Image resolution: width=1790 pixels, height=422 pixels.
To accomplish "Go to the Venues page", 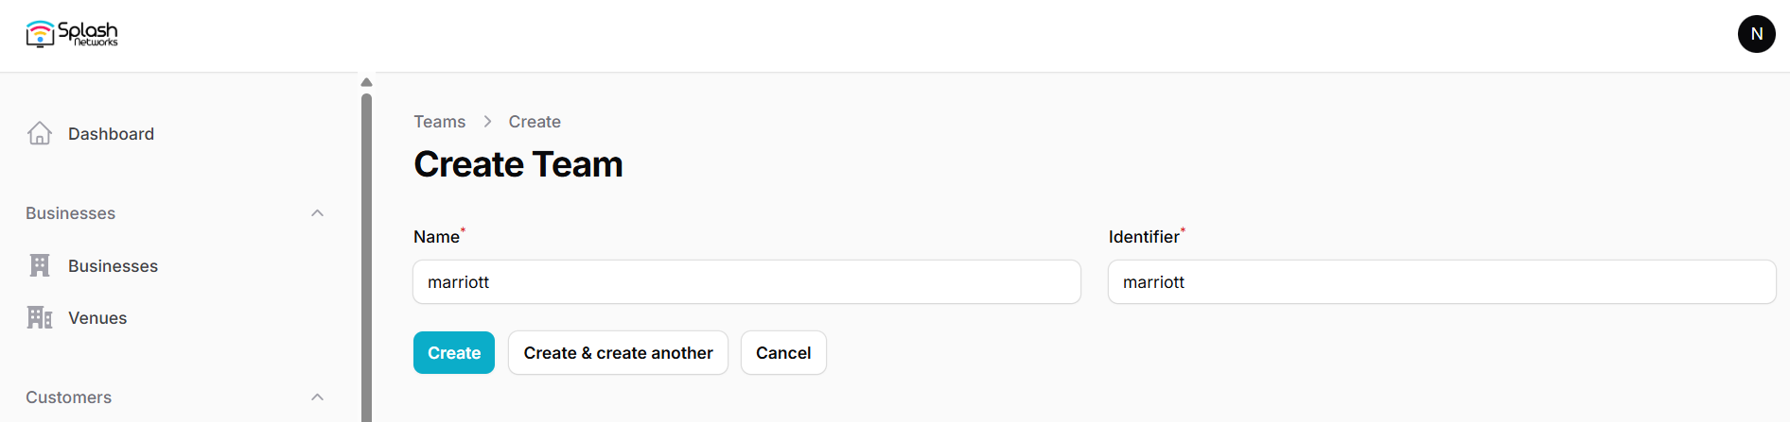I will (x=97, y=318).
